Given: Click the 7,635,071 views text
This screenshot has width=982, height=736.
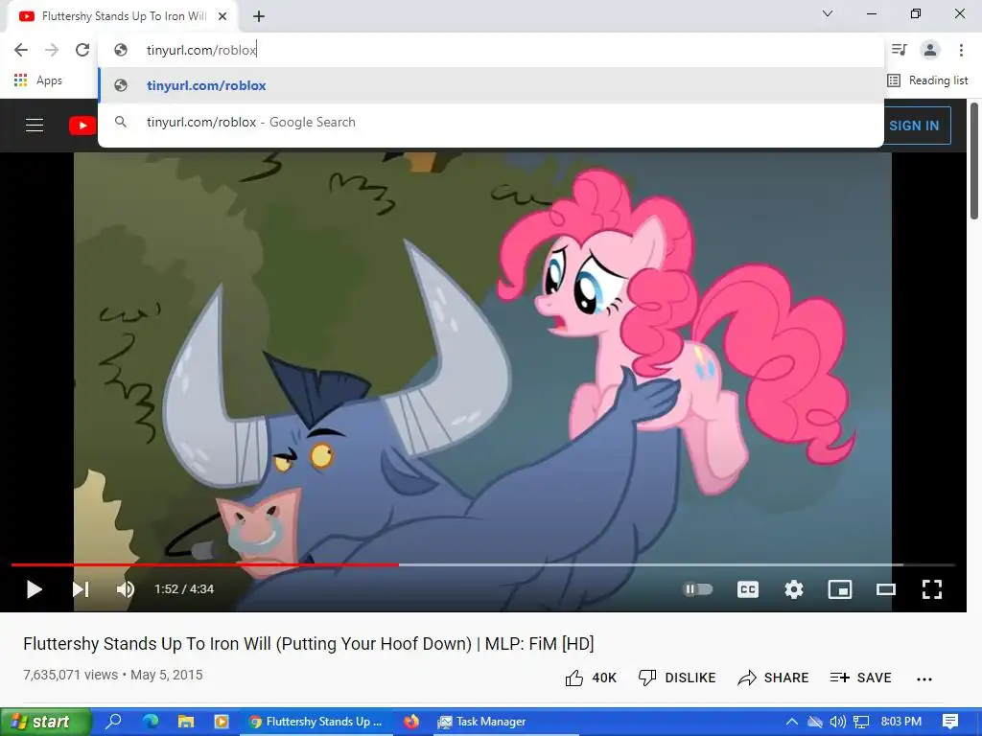Looking at the screenshot, I should [70, 675].
